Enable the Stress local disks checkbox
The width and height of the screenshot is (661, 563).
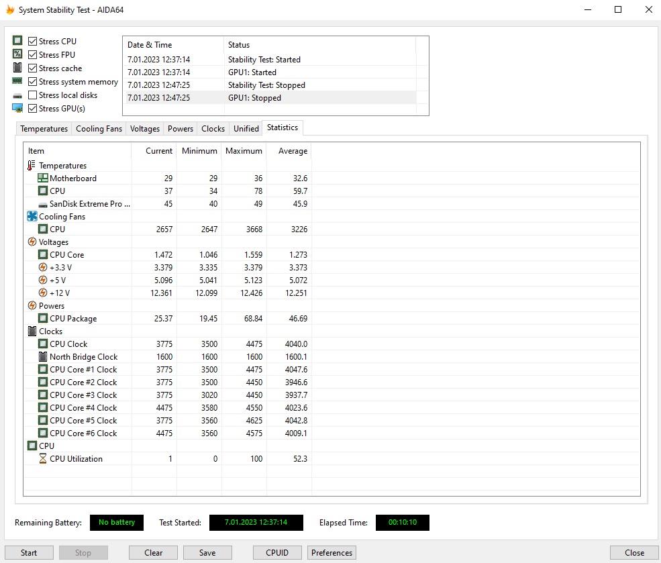pos(32,95)
